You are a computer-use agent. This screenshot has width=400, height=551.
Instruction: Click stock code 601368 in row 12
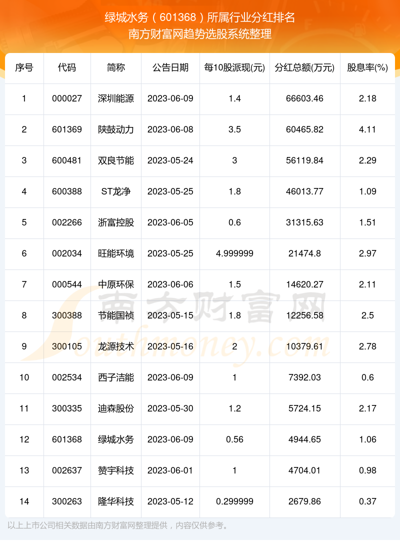point(67,439)
